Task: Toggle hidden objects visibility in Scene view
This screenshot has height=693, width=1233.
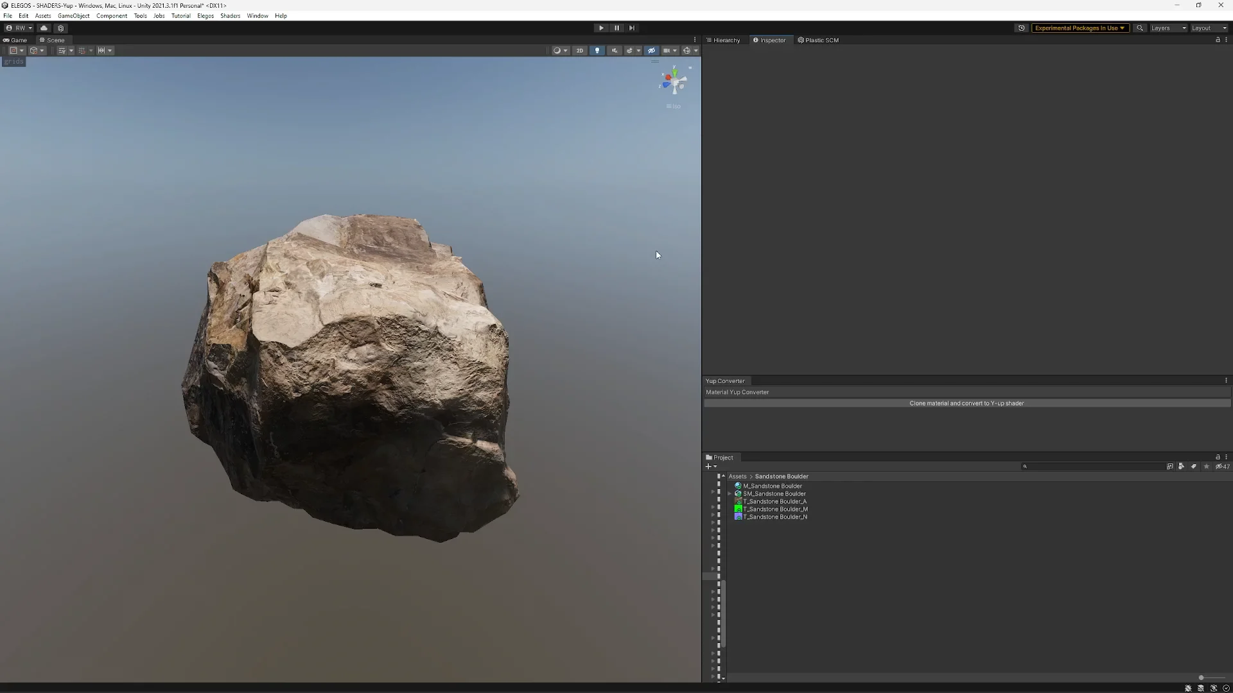Action: tap(651, 50)
